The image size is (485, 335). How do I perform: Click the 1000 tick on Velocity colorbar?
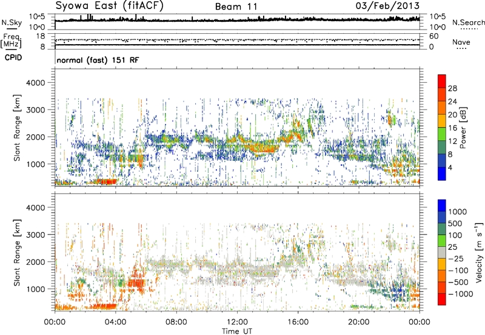(457, 212)
